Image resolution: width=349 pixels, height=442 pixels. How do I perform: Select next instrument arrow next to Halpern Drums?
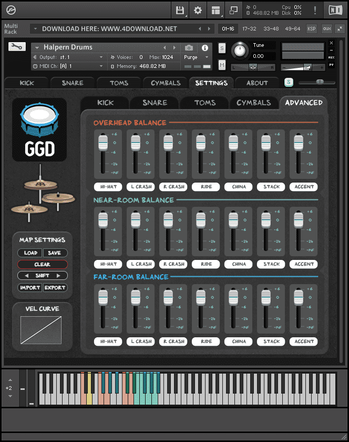(x=174, y=47)
